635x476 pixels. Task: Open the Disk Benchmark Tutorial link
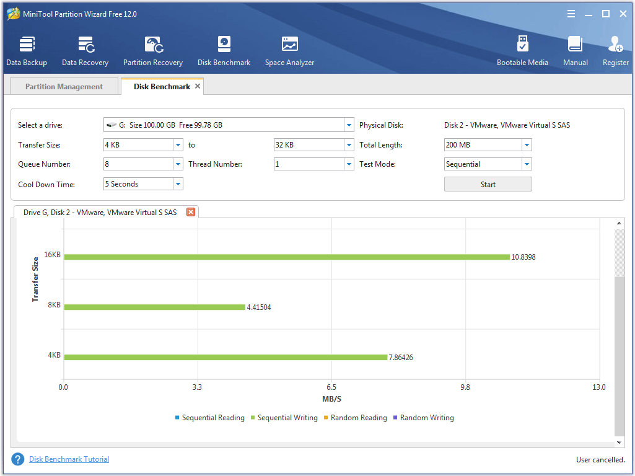click(69, 459)
